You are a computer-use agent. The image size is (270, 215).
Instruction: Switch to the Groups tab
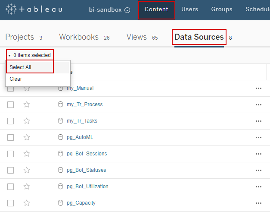(x=222, y=9)
